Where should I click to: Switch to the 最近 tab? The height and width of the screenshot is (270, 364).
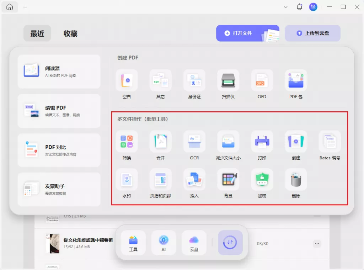[x=37, y=33]
